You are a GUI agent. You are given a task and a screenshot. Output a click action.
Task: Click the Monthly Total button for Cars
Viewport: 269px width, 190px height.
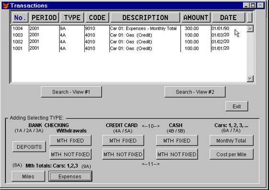[x=232, y=141]
